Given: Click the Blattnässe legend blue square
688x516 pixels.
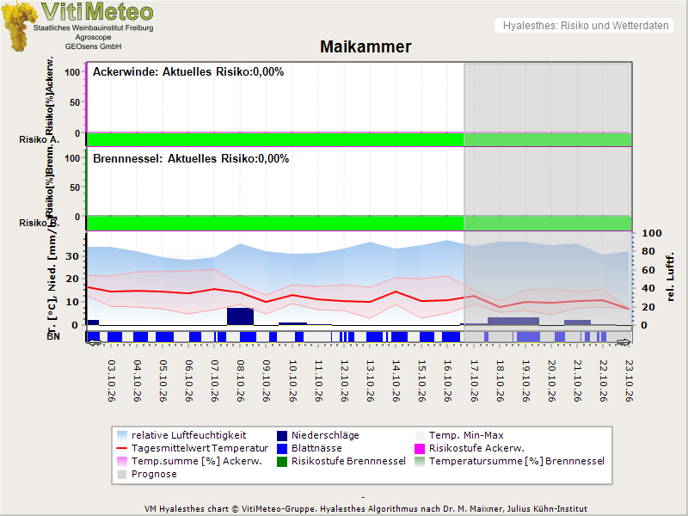Looking at the screenshot, I should [x=282, y=448].
